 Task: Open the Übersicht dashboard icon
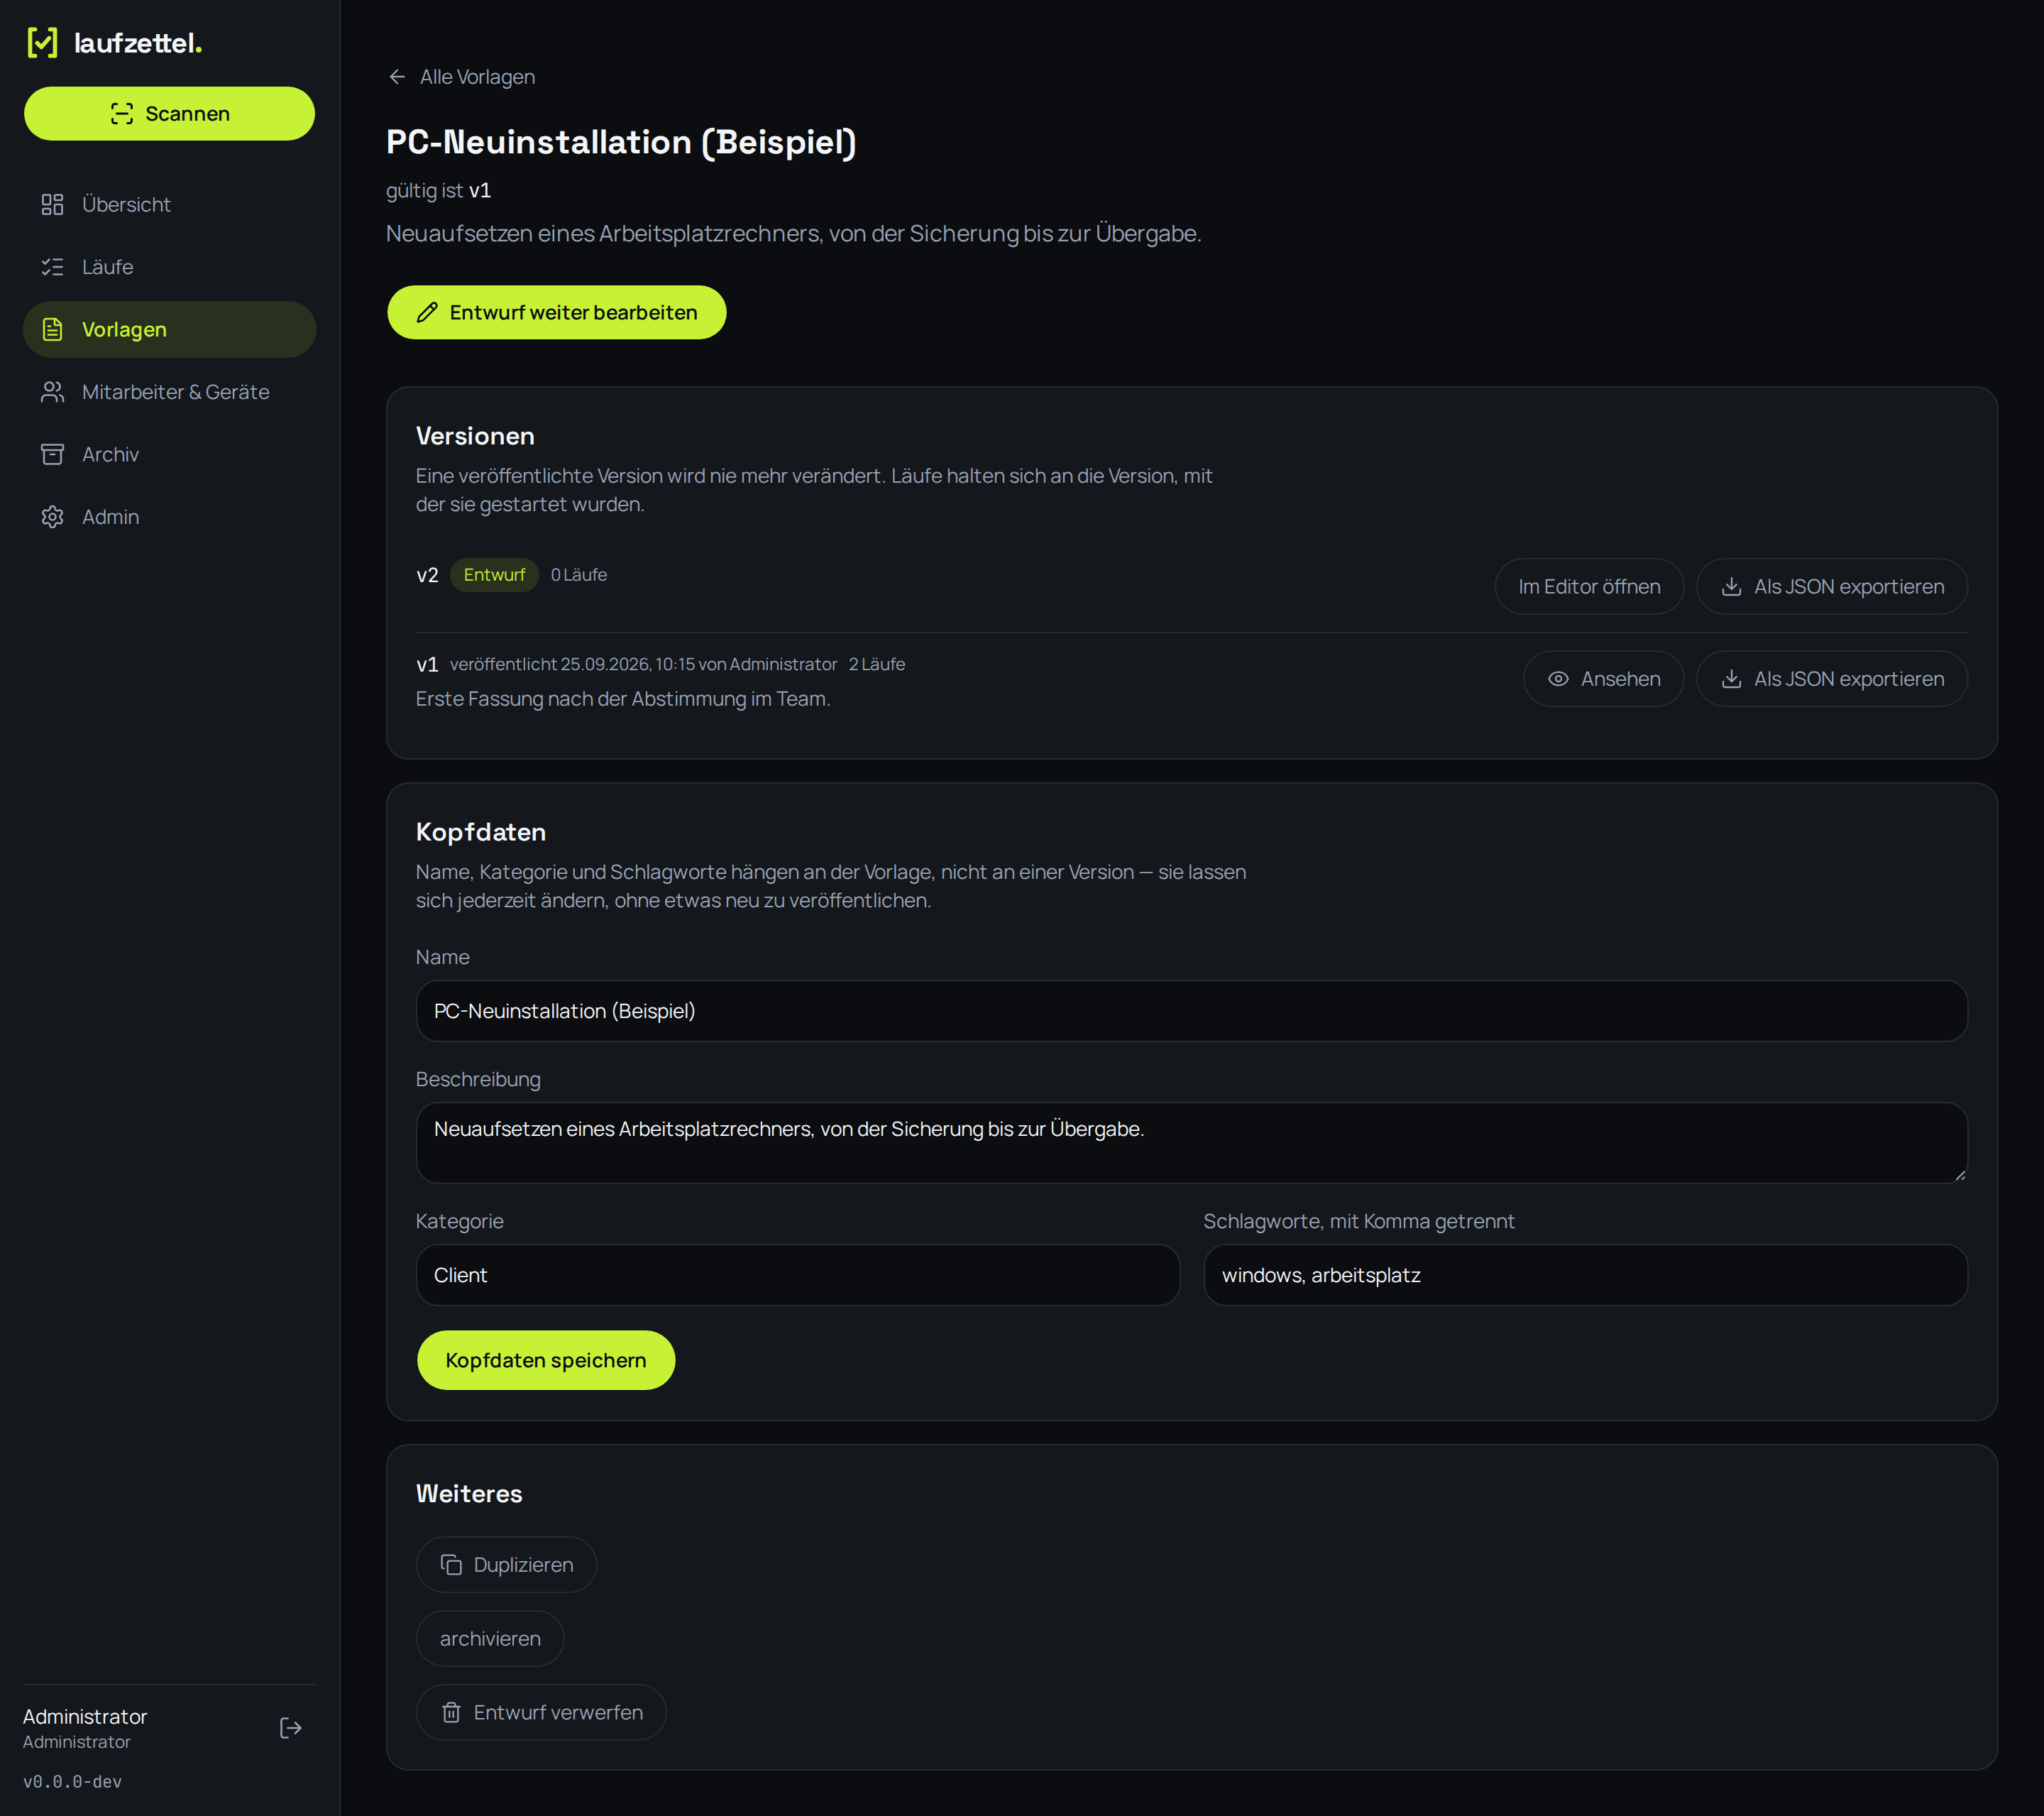click(x=52, y=204)
